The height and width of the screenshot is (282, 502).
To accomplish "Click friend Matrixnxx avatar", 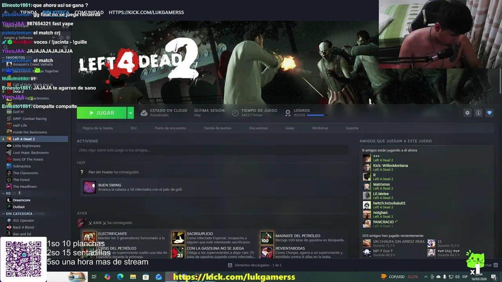I will pos(367,186).
